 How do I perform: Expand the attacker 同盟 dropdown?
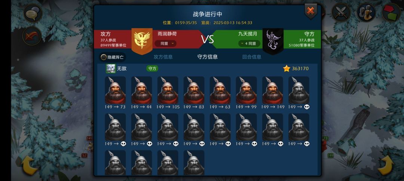[x=165, y=43]
